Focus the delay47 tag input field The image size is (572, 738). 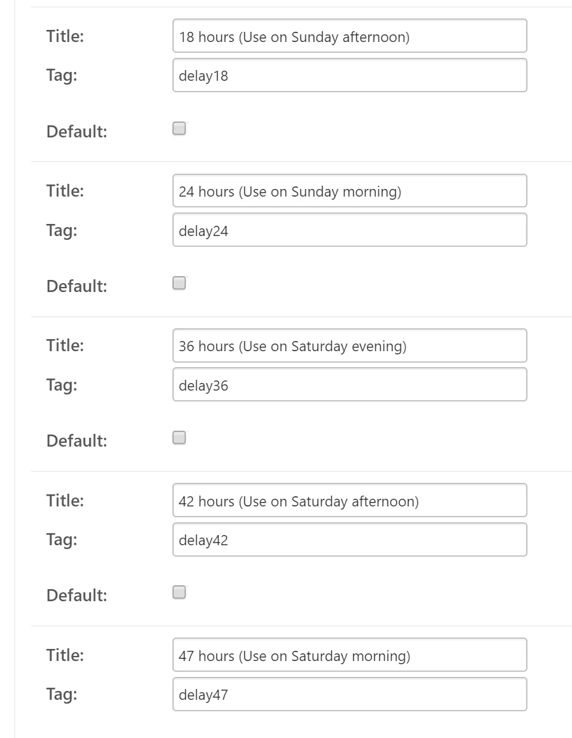[349, 695]
